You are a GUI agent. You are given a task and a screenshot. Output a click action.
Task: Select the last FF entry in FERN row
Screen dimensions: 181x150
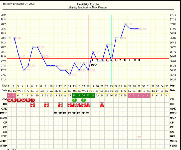[88, 114]
